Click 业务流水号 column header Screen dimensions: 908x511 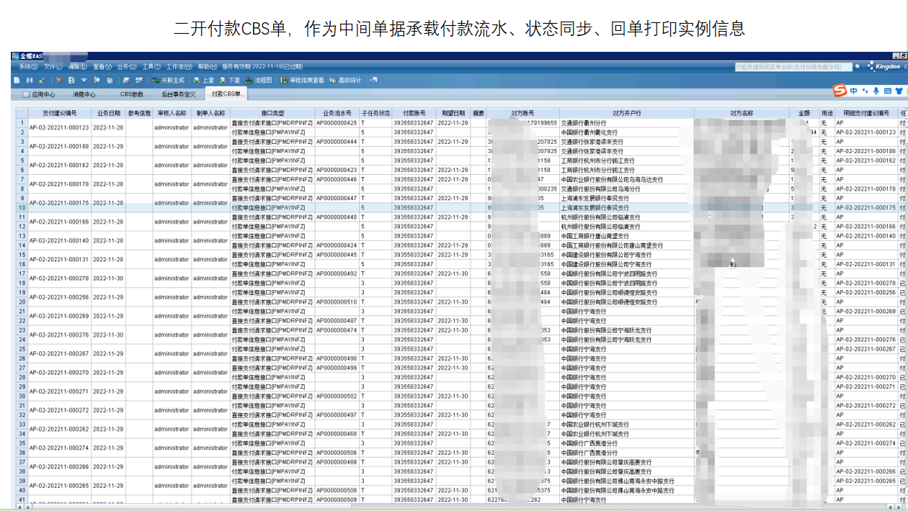pyautogui.click(x=337, y=114)
